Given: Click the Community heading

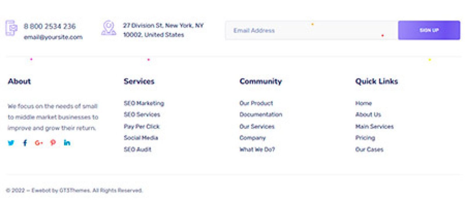Looking at the screenshot, I should (261, 81).
